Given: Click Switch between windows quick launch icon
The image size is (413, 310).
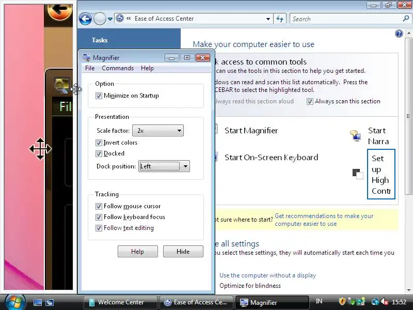Looking at the screenshot, I should (x=49, y=302).
